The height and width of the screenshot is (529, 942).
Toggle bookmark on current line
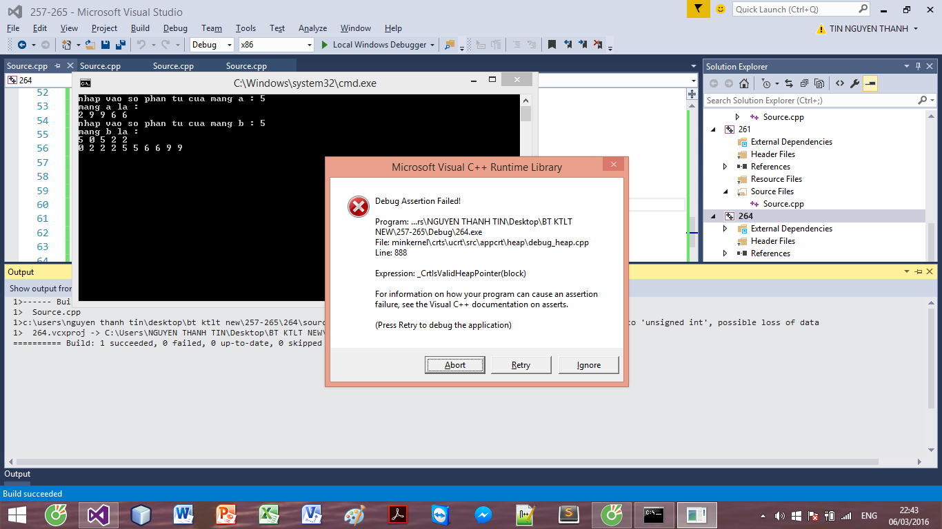point(552,45)
